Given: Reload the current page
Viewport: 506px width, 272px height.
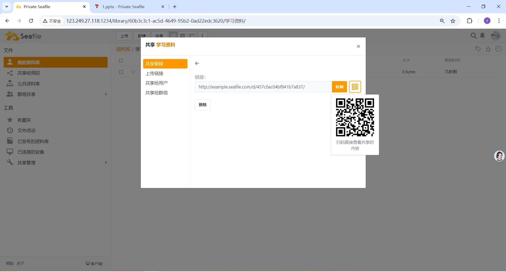Looking at the screenshot, I should [x=31, y=21].
